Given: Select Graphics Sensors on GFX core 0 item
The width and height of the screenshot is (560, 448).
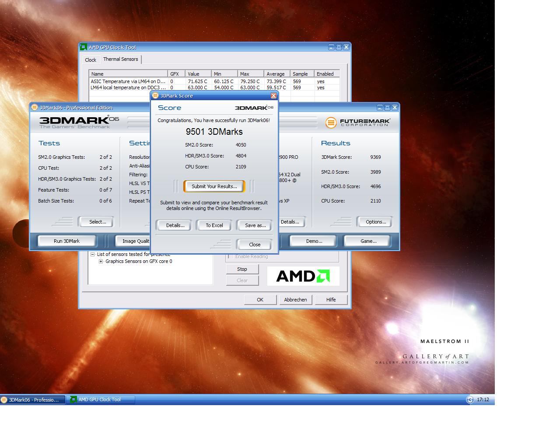Looking at the screenshot, I should point(139,261).
